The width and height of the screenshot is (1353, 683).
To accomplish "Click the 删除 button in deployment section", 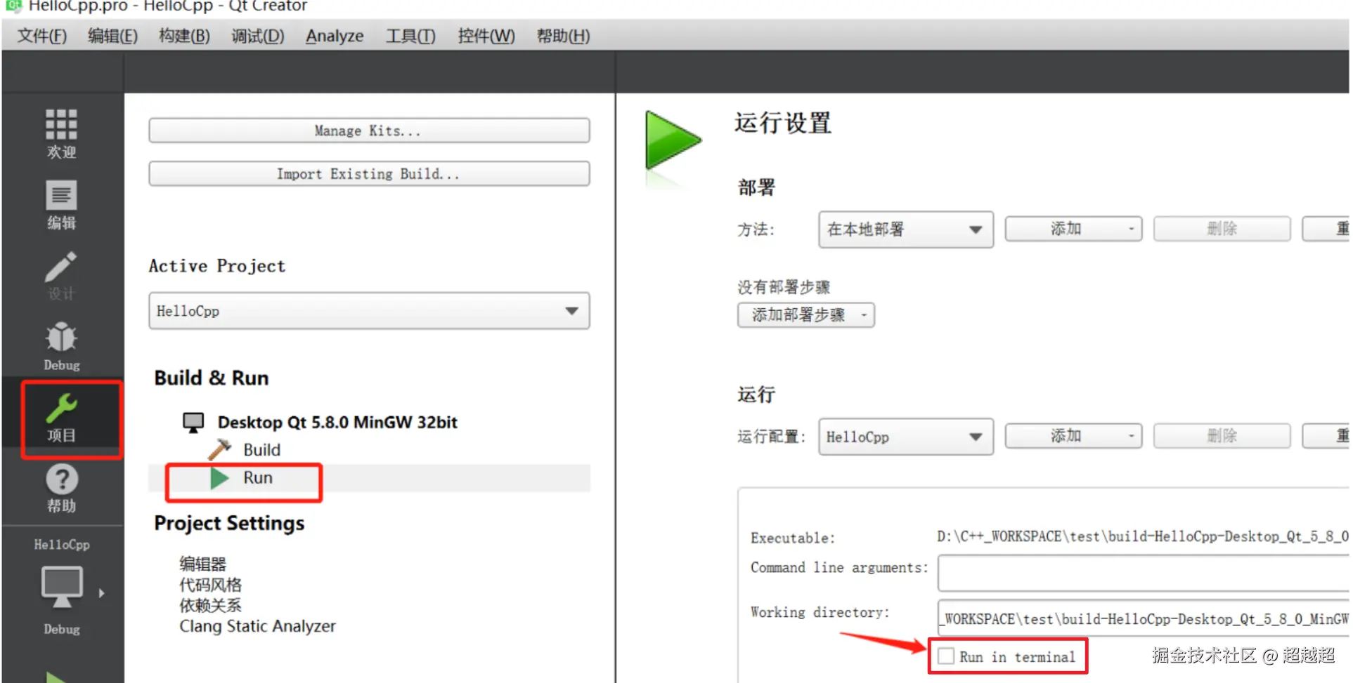I will [1222, 229].
